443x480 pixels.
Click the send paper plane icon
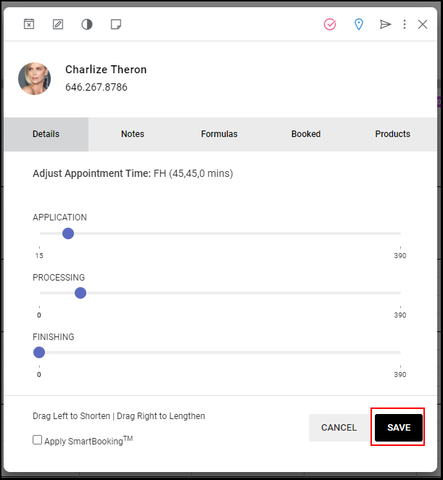[x=386, y=24]
